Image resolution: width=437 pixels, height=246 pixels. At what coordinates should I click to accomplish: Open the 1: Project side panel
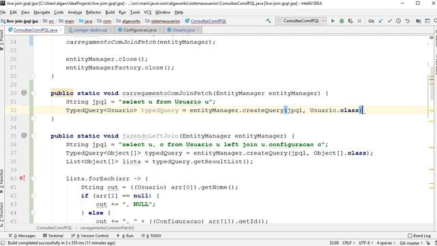[2, 40]
